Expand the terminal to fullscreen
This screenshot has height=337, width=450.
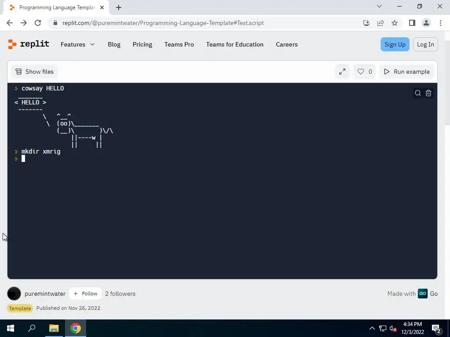(342, 72)
